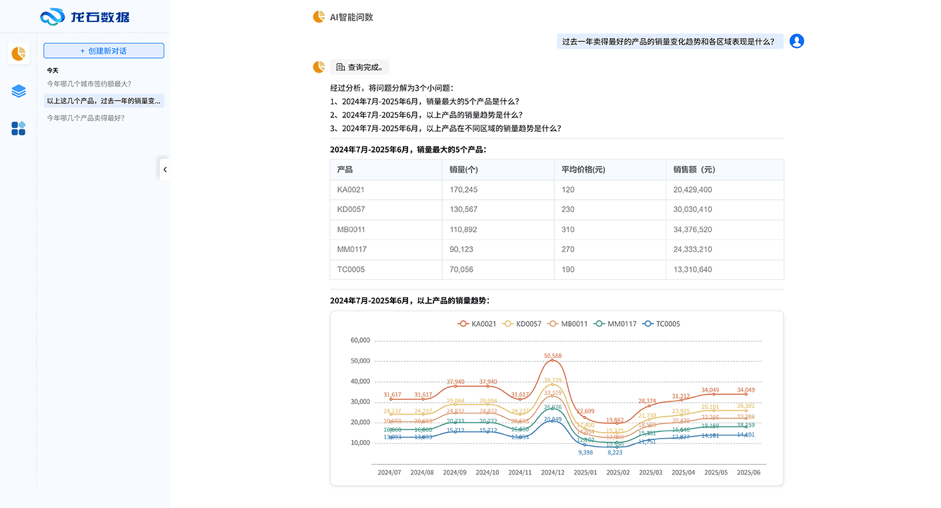Click the sales value 130,567
Viewport: 941px width, 508px height.
coord(463,209)
